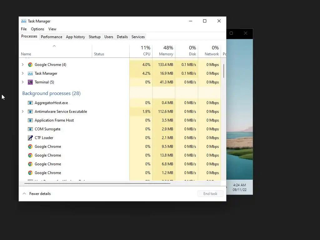Select the Google Chrome (4) app icon
Image resolution: width=320 pixels, height=240 pixels.
click(x=30, y=65)
